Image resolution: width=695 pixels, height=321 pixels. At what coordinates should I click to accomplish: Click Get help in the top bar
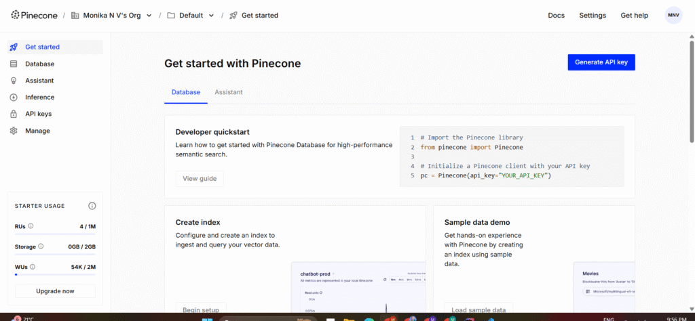click(635, 16)
